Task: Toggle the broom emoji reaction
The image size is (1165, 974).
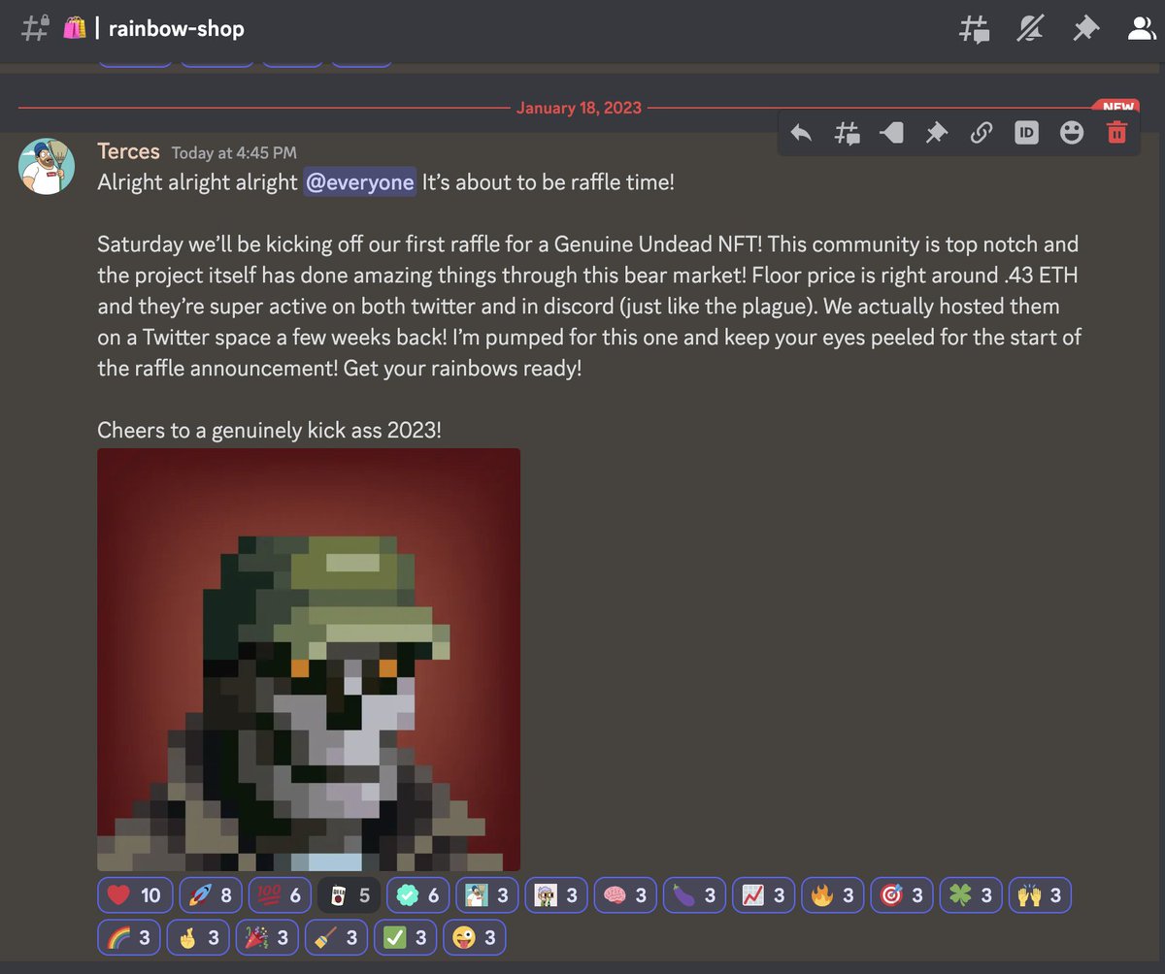Action: (336, 937)
